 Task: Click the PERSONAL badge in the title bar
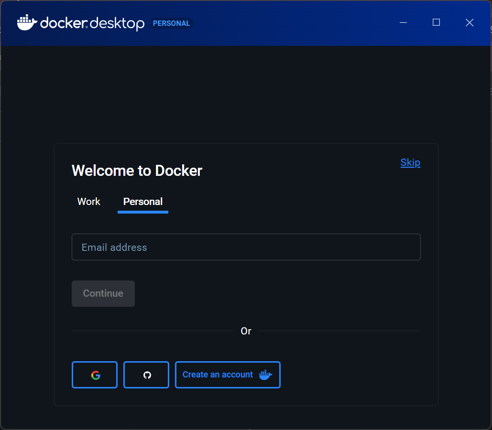coord(171,23)
